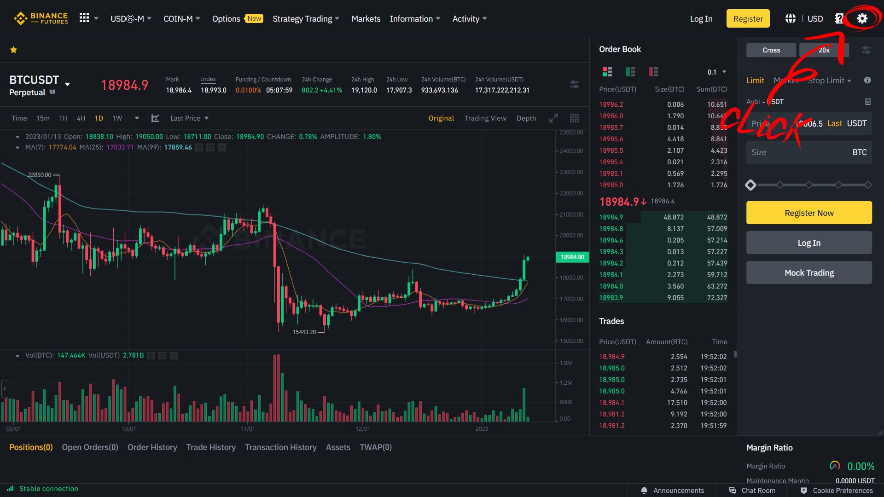Image resolution: width=884 pixels, height=497 pixels.
Task: Click the order size slider handle
Action: [x=750, y=185]
